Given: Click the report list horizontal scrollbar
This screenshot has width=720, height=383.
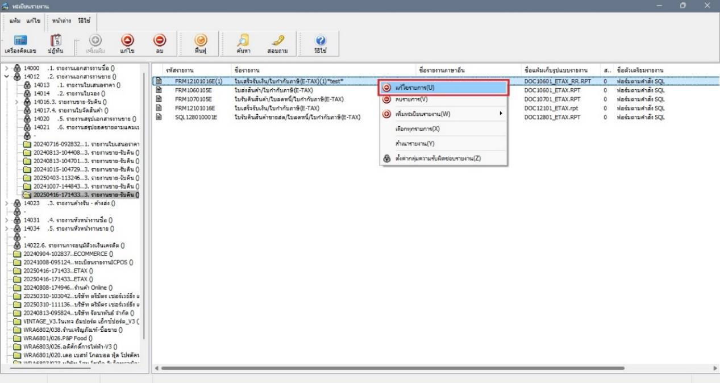Looking at the screenshot, I should pos(392,368).
